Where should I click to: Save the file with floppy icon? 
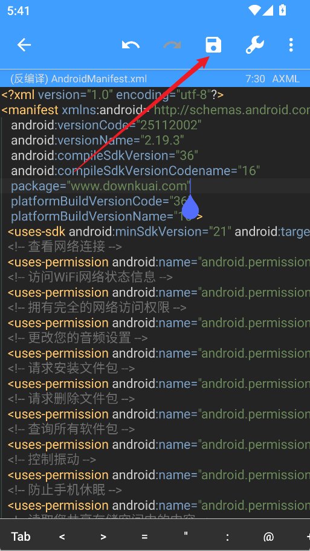(x=213, y=45)
